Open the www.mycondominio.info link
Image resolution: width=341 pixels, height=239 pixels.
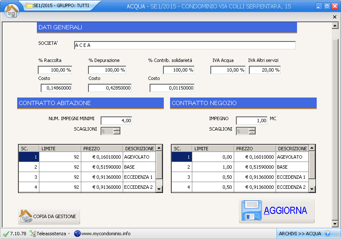106,234
